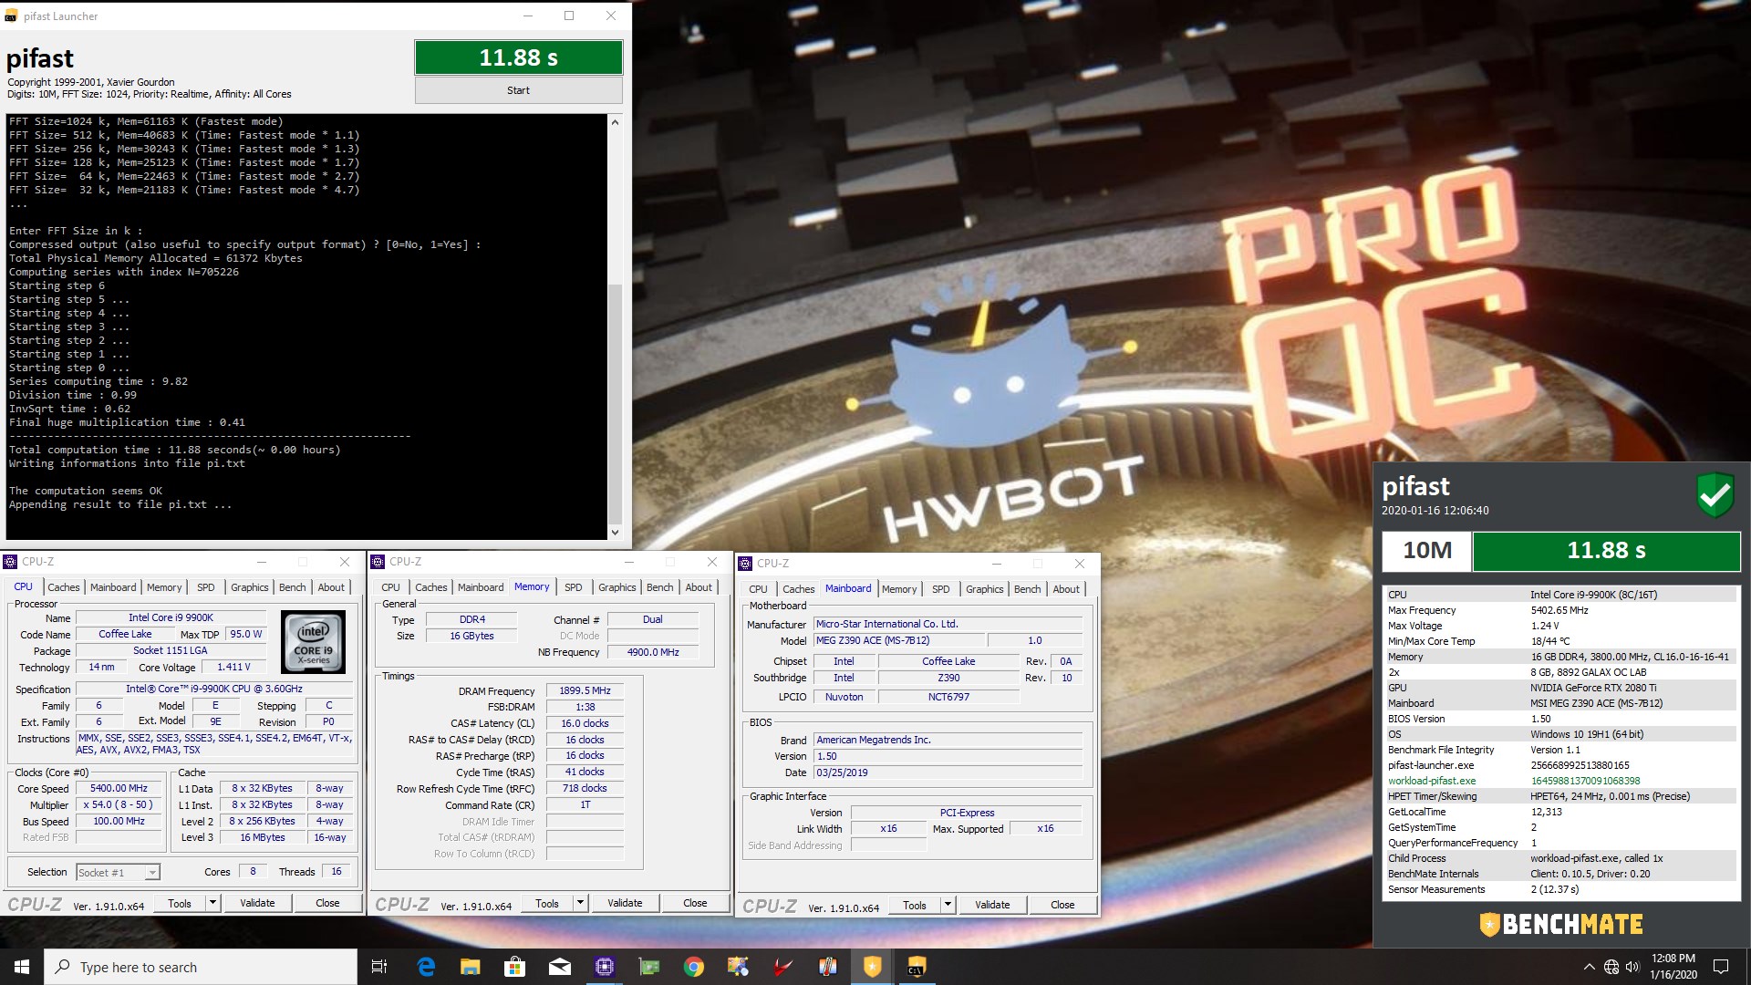Viewport: 1751px width, 985px height.
Task: Open Memory tab in first CPU-Z window
Action: pyautogui.click(x=164, y=587)
